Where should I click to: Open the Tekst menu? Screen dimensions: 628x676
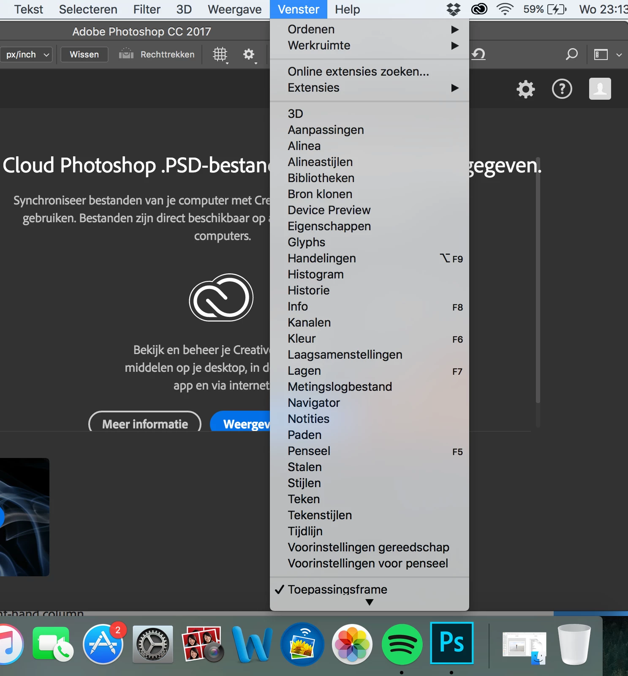(28, 9)
